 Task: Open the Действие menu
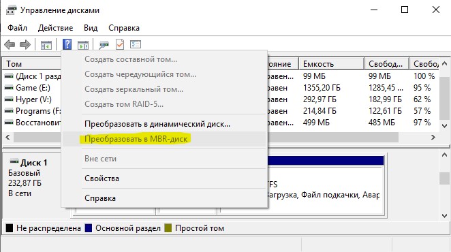coord(55,28)
